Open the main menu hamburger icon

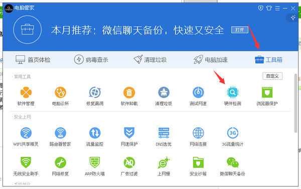pos(277,8)
